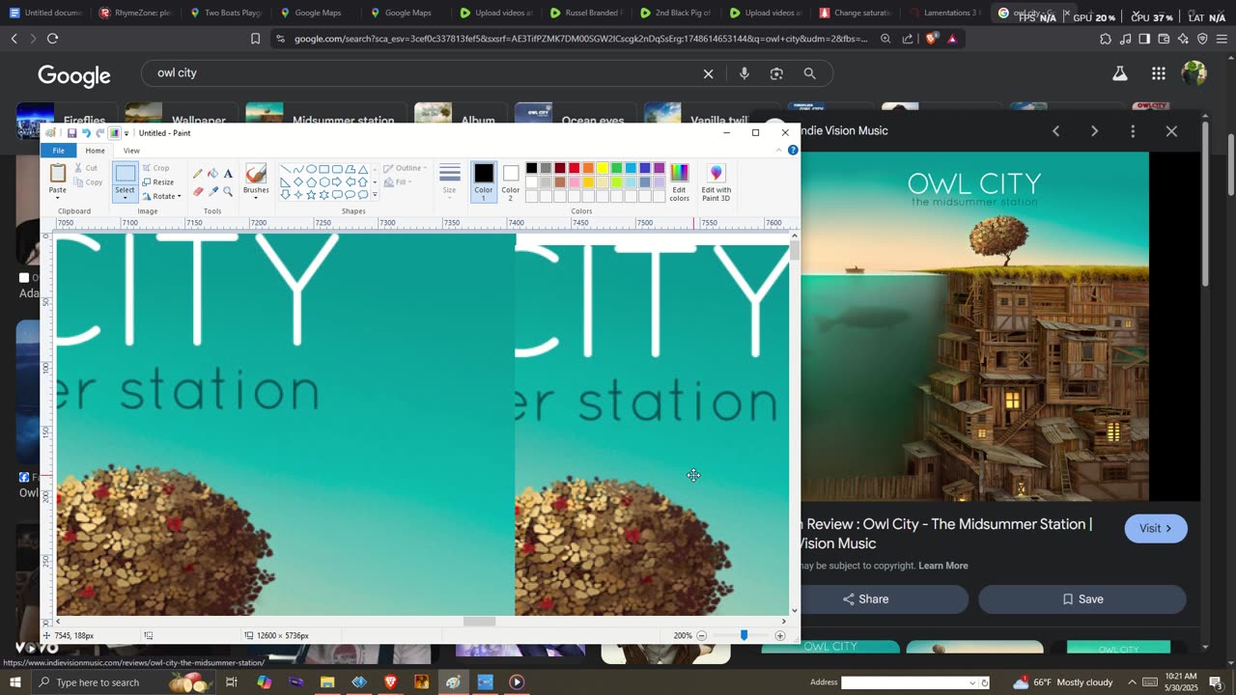Click Edit with Paint 3D
The width and height of the screenshot is (1236, 695).
(716, 181)
